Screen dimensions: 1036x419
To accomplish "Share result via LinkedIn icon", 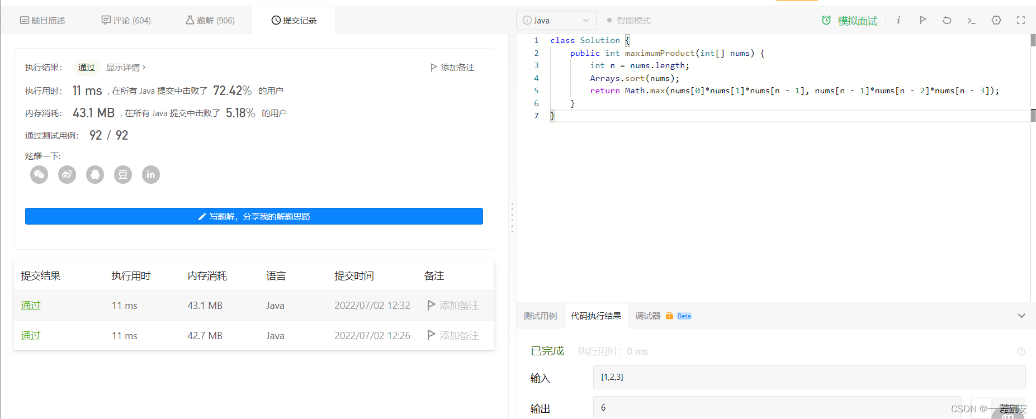I will tap(151, 175).
